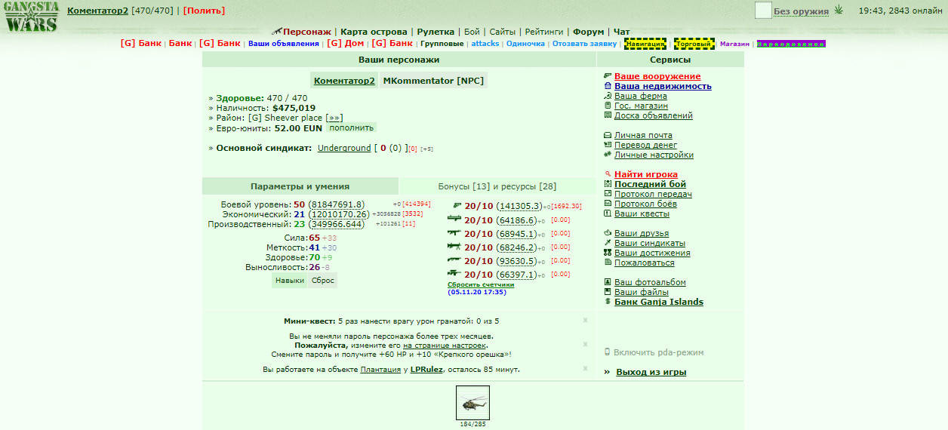Open the helicopter thumbnail 184/285
This screenshot has width=948, height=430.
coord(473,403)
